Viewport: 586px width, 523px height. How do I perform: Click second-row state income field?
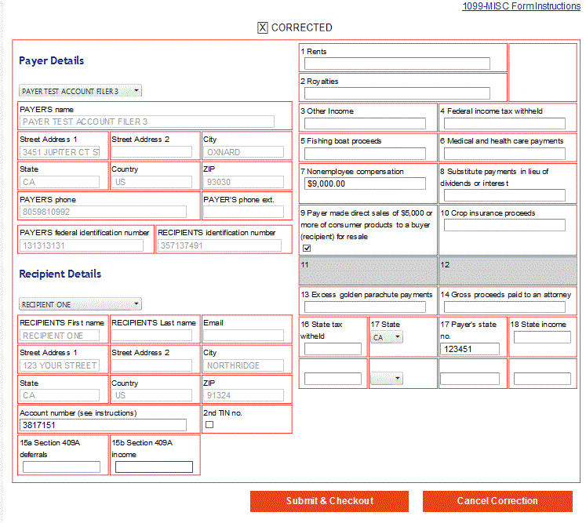click(542, 379)
